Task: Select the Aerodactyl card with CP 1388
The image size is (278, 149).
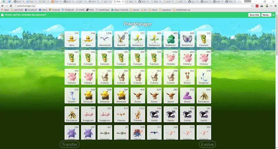Action: pyautogui.click(x=105, y=39)
